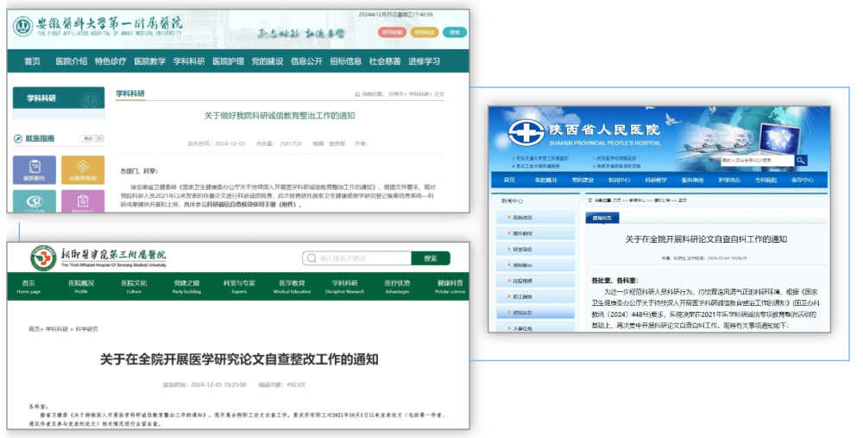Click the magnifier search icon on Shaanxi site
The image size is (863, 438).
click(x=801, y=160)
